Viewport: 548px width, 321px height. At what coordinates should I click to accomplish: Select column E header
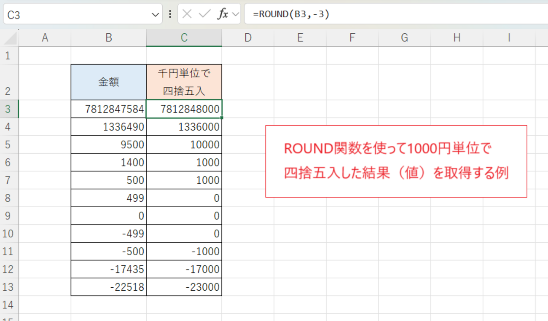pyautogui.click(x=300, y=38)
